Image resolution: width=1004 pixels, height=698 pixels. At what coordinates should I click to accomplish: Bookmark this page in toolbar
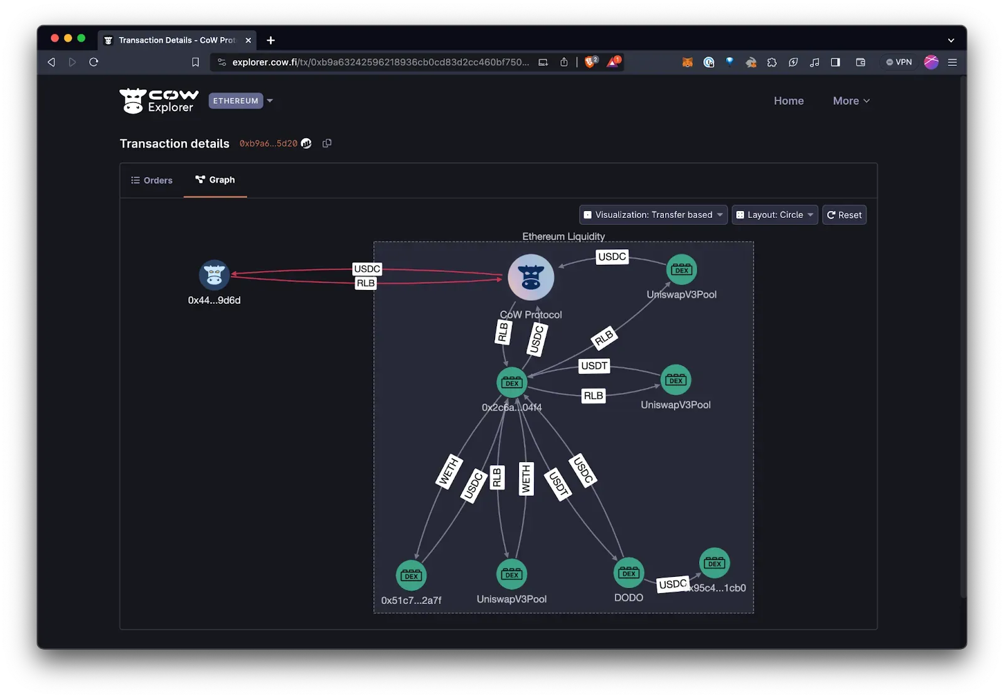tap(195, 62)
